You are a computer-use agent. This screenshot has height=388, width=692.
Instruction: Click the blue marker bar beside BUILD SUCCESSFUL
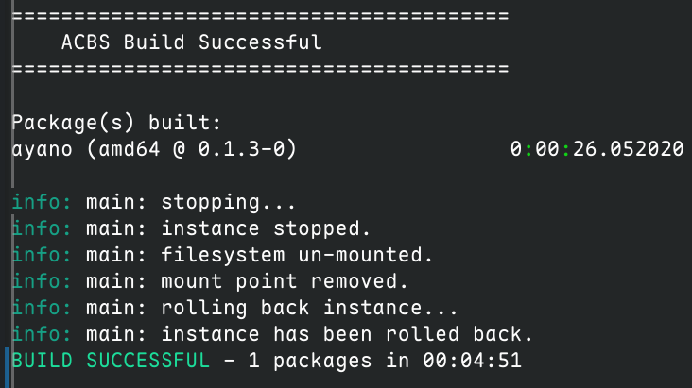pyautogui.click(x=7, y=360)
